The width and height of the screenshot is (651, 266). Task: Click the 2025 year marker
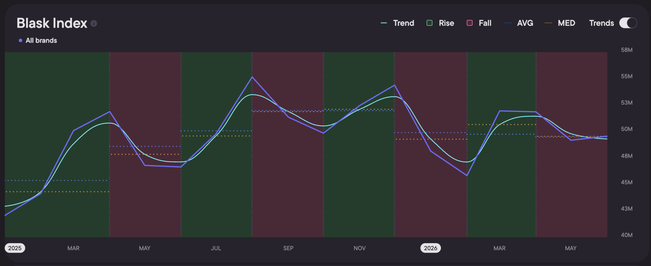click(x=15, y=248)
